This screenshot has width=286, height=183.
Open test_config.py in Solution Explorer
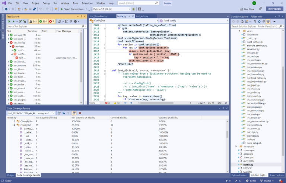(253, 60)
